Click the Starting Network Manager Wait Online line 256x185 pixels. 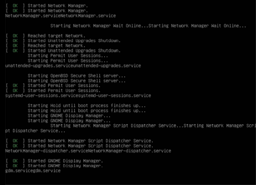[148, 26]
